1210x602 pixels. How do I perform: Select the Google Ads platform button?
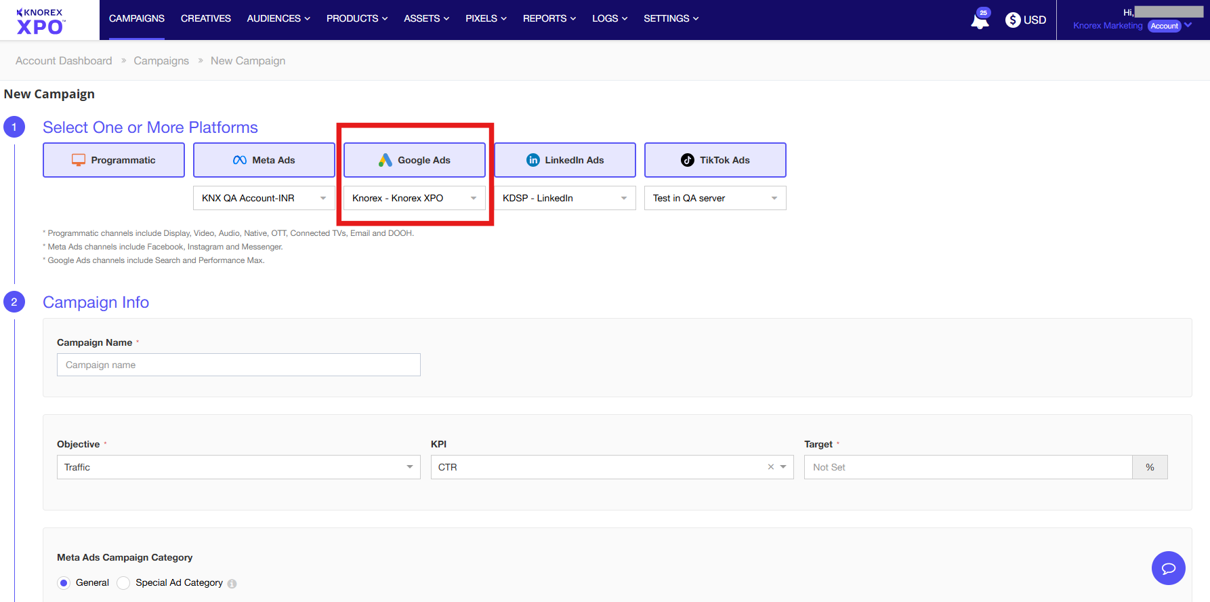click(415, 160)
